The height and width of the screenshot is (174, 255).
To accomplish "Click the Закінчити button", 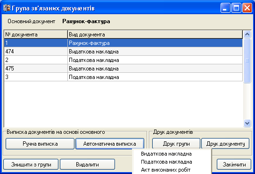I will (x=234, y=165).
